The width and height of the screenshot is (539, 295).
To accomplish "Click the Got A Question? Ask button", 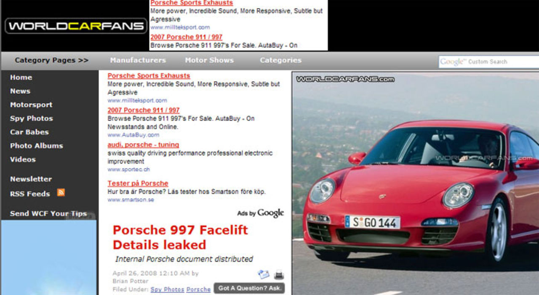I will coord(249,288).
